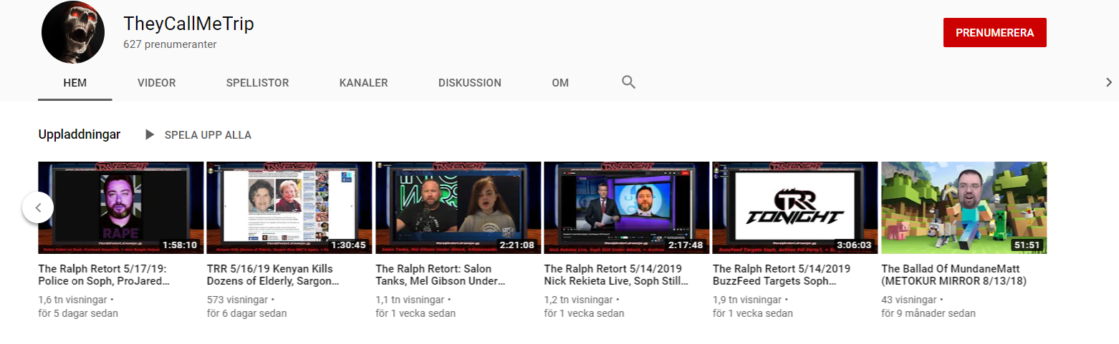This screenshot has height=344, width=1119.
Task: Click 573 visningar text
Action: click(x=238, y=300)
